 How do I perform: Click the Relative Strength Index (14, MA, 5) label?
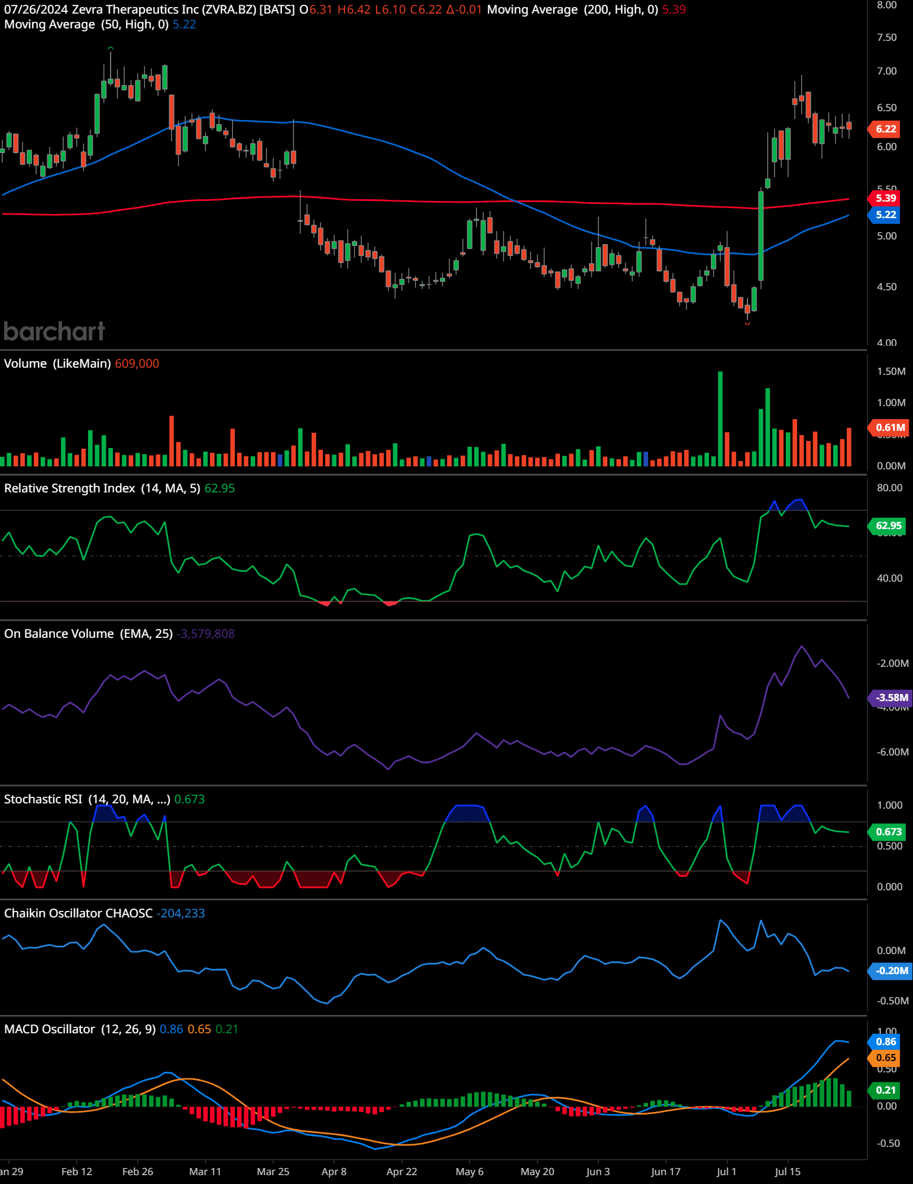point(102,488)
